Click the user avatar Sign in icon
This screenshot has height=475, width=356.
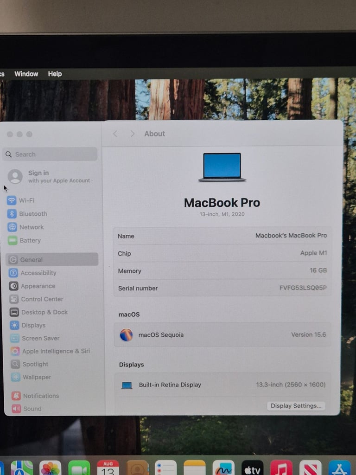click(x=15, y=176)
